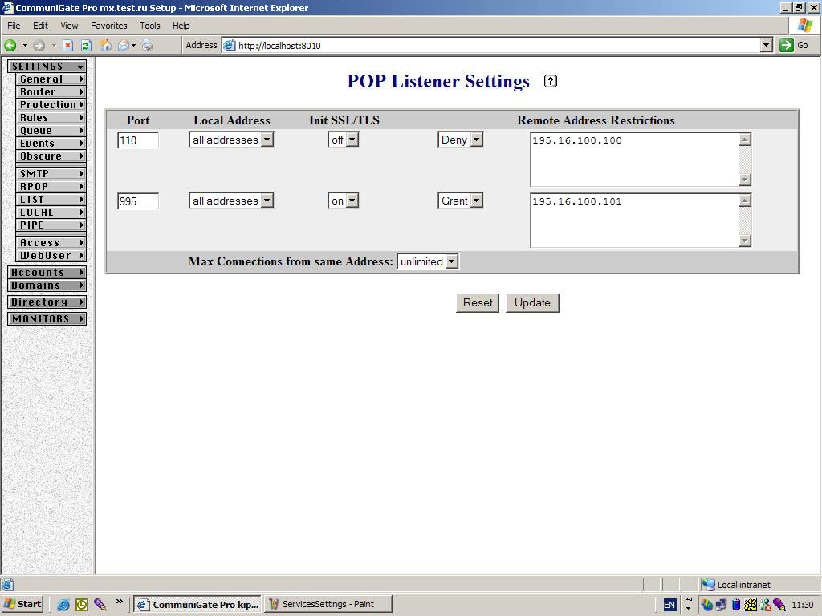822x616 pixels.
Task: Click the Go button beside the address bar
Action: tap(795, 45)
